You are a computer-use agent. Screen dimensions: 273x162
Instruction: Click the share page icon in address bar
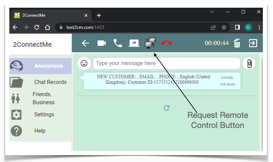(213, 27)
